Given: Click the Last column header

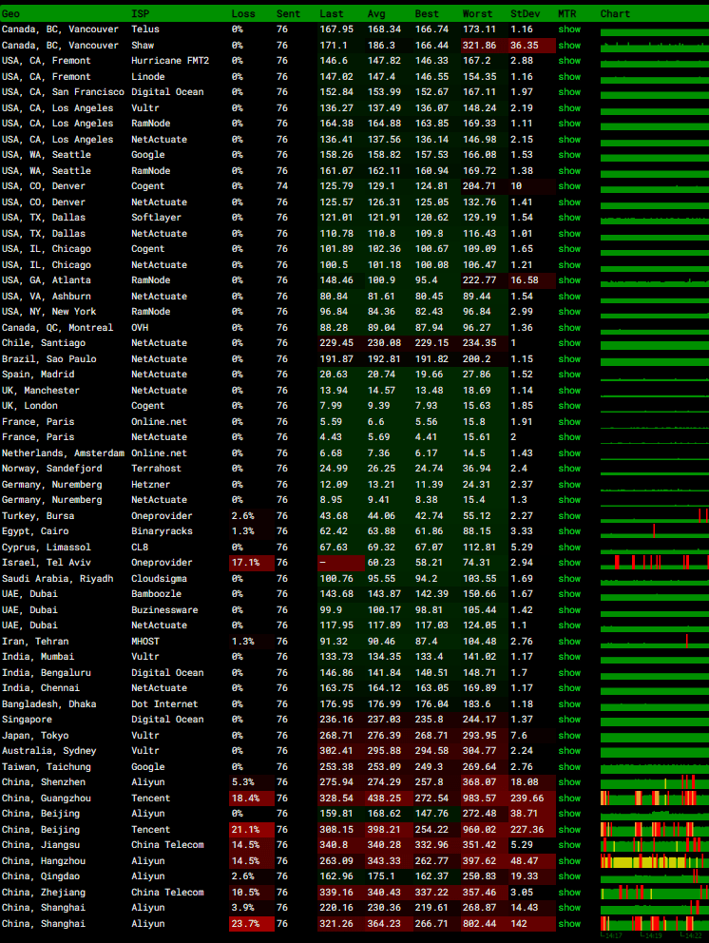Looking at the screenshot, I should click(332, 14).
